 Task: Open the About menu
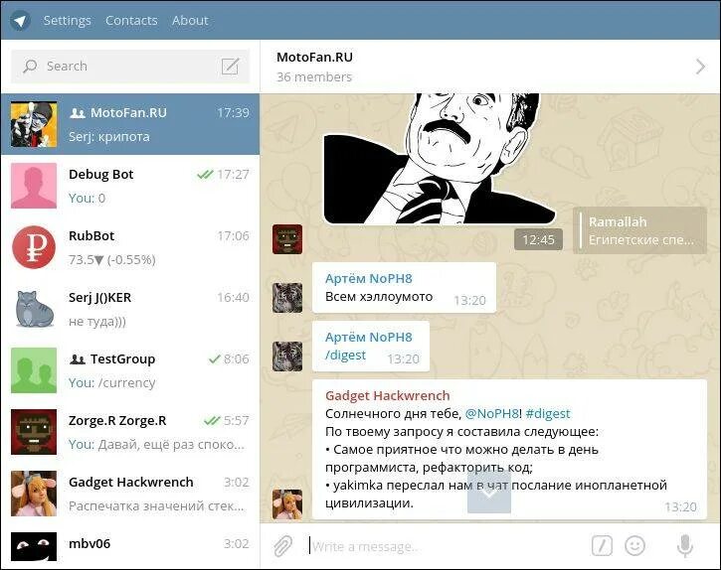190,21
